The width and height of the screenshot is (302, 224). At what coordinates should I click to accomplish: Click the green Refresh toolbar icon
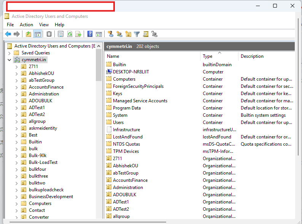tap(70, 34)
